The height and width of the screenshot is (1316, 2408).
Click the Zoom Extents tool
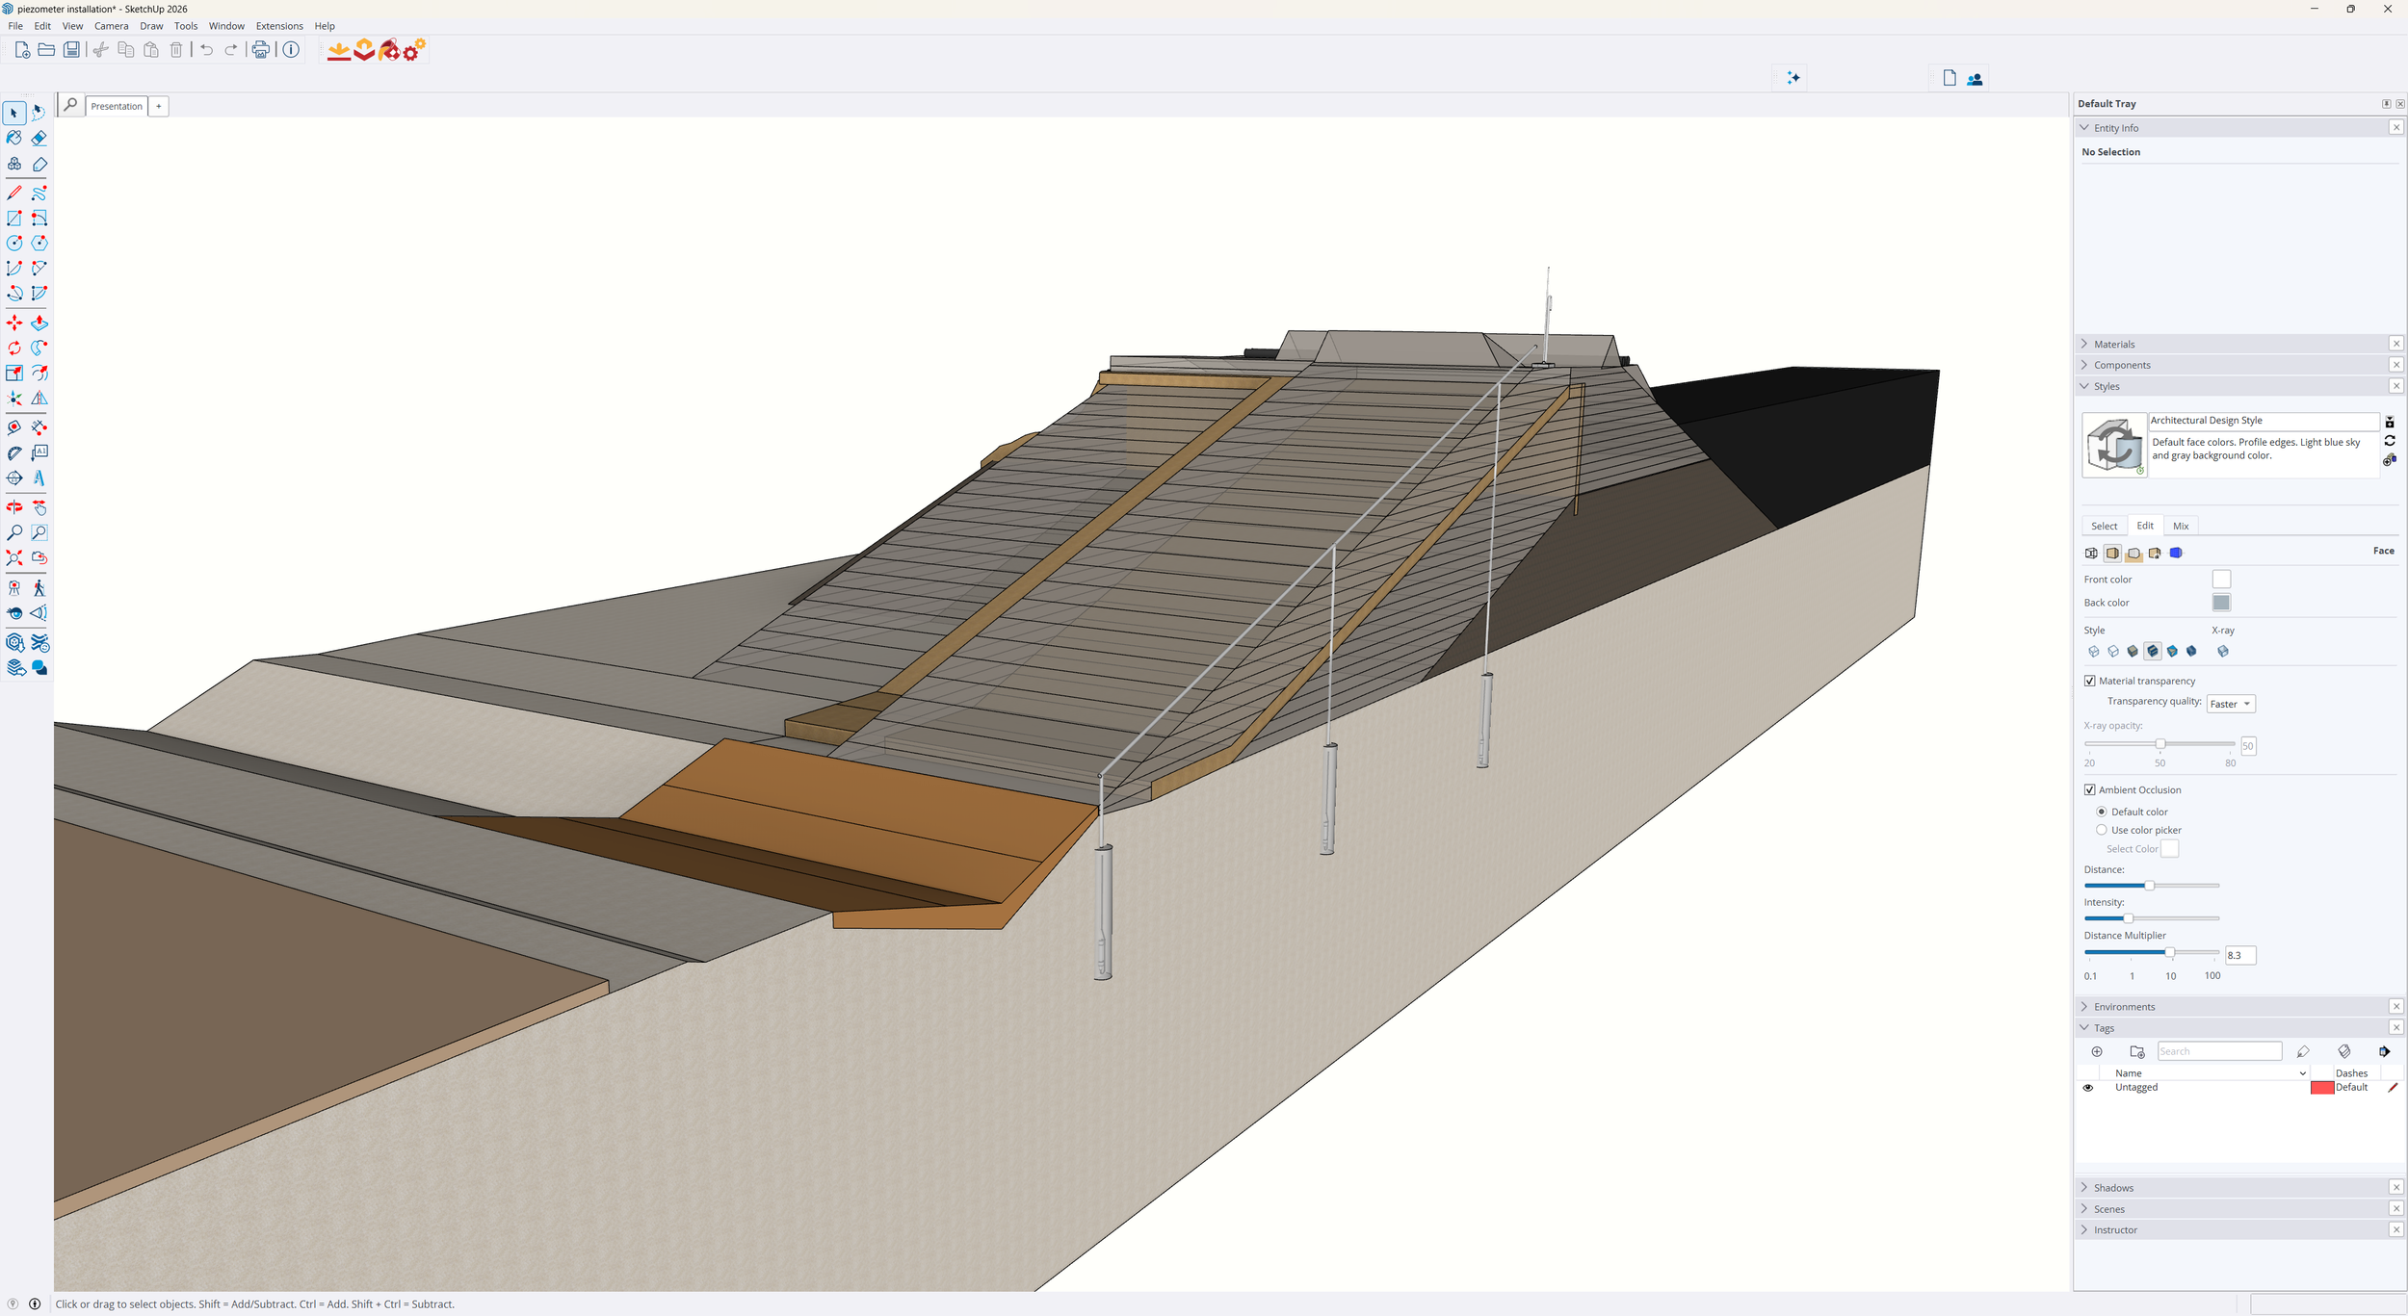pyautogui.click(x=14, y=558)
